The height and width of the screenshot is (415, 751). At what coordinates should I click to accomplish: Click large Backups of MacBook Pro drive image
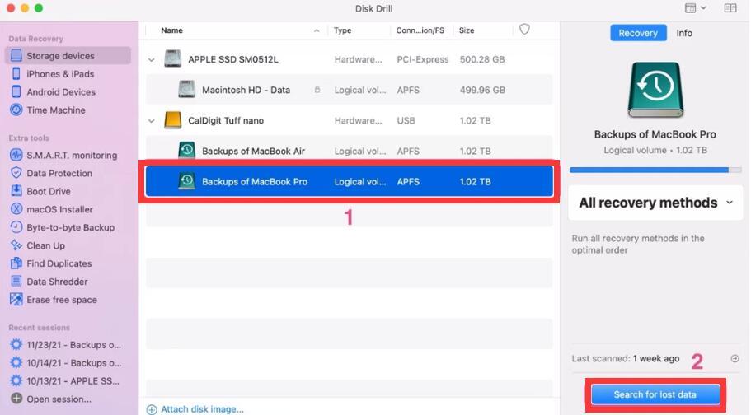click(655, 90)
